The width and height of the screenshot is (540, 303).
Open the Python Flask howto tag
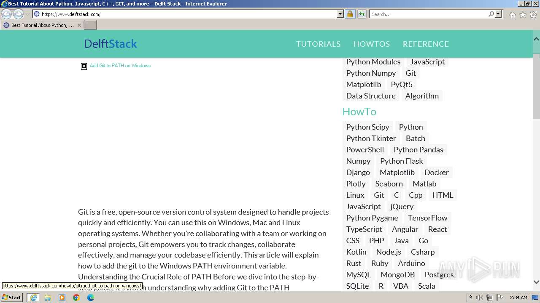402,161
